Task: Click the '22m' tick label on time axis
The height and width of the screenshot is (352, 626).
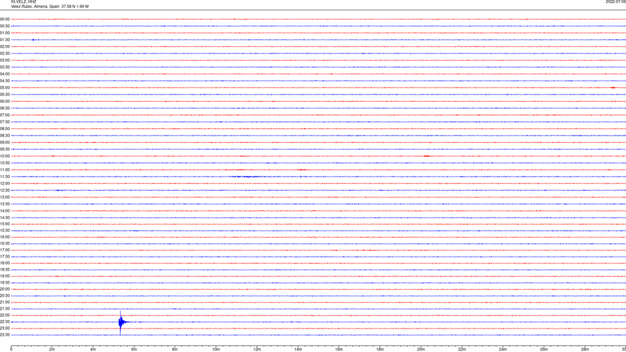Action: 462,349
